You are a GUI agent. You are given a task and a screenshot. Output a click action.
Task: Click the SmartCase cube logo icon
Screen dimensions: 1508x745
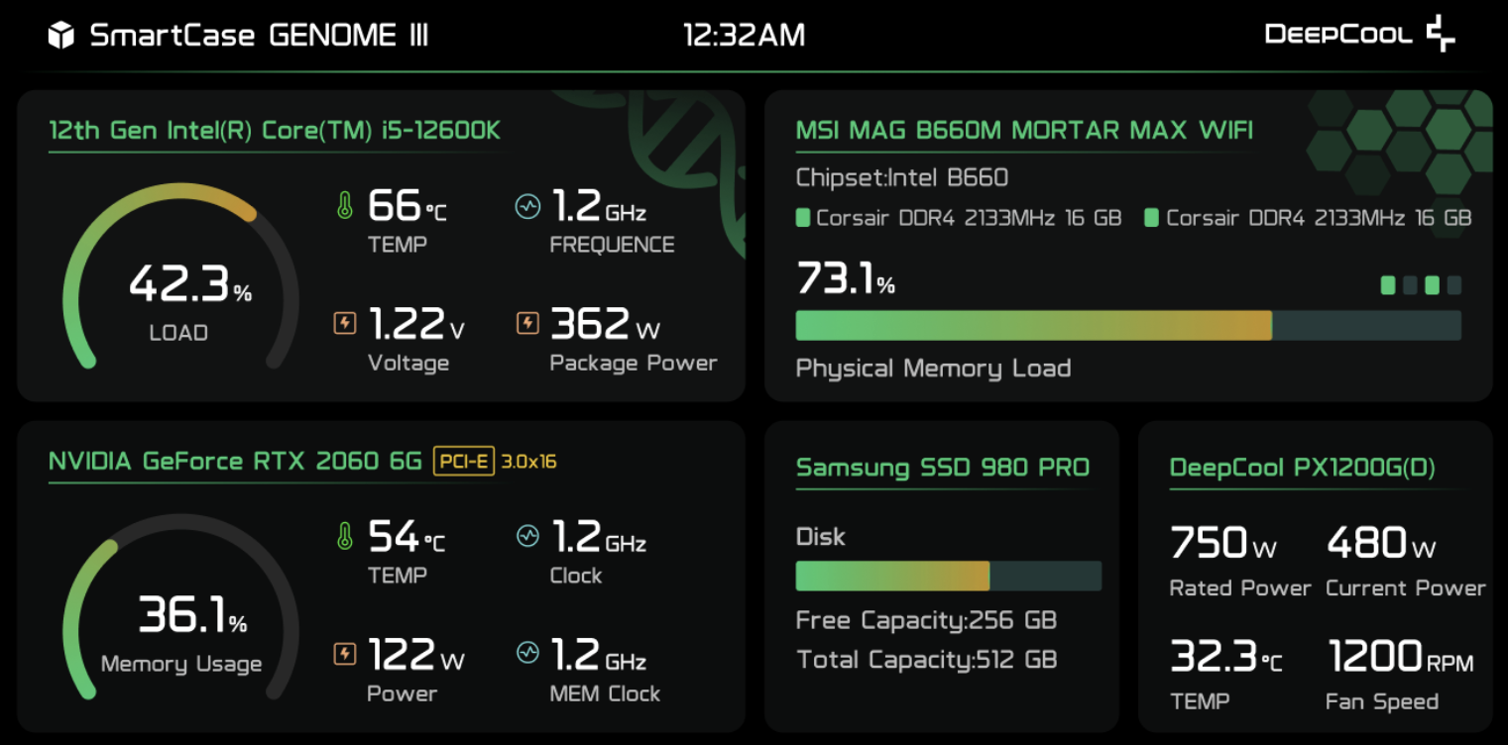click(x=61, y=36)
